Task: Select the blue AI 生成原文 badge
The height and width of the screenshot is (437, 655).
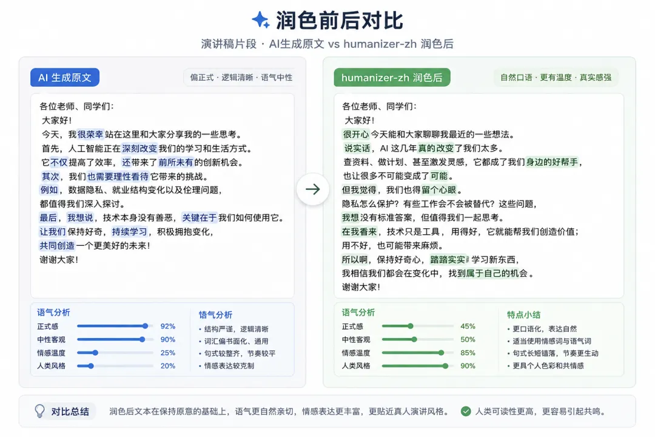Action: [65, 77]
